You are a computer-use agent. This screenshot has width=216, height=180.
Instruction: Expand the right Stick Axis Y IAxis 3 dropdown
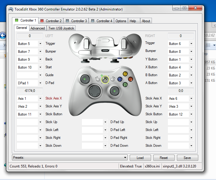tap(191, 106)
